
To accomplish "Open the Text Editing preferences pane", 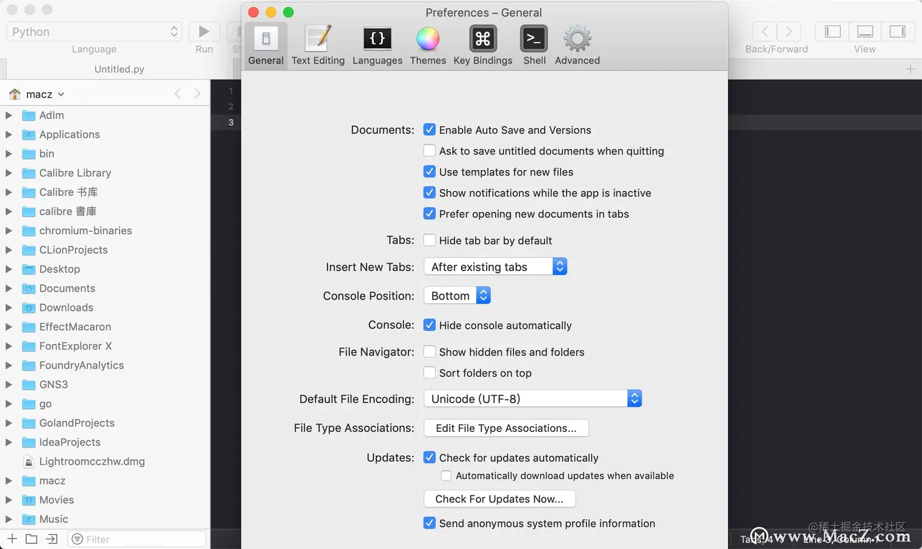I will 318,45.
